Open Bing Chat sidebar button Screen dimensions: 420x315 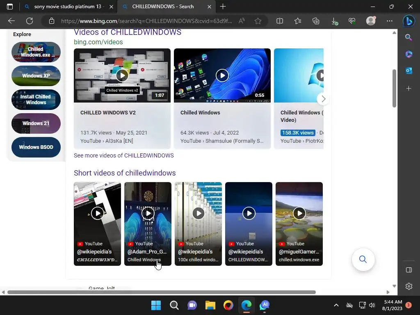(x=409, y=21)
